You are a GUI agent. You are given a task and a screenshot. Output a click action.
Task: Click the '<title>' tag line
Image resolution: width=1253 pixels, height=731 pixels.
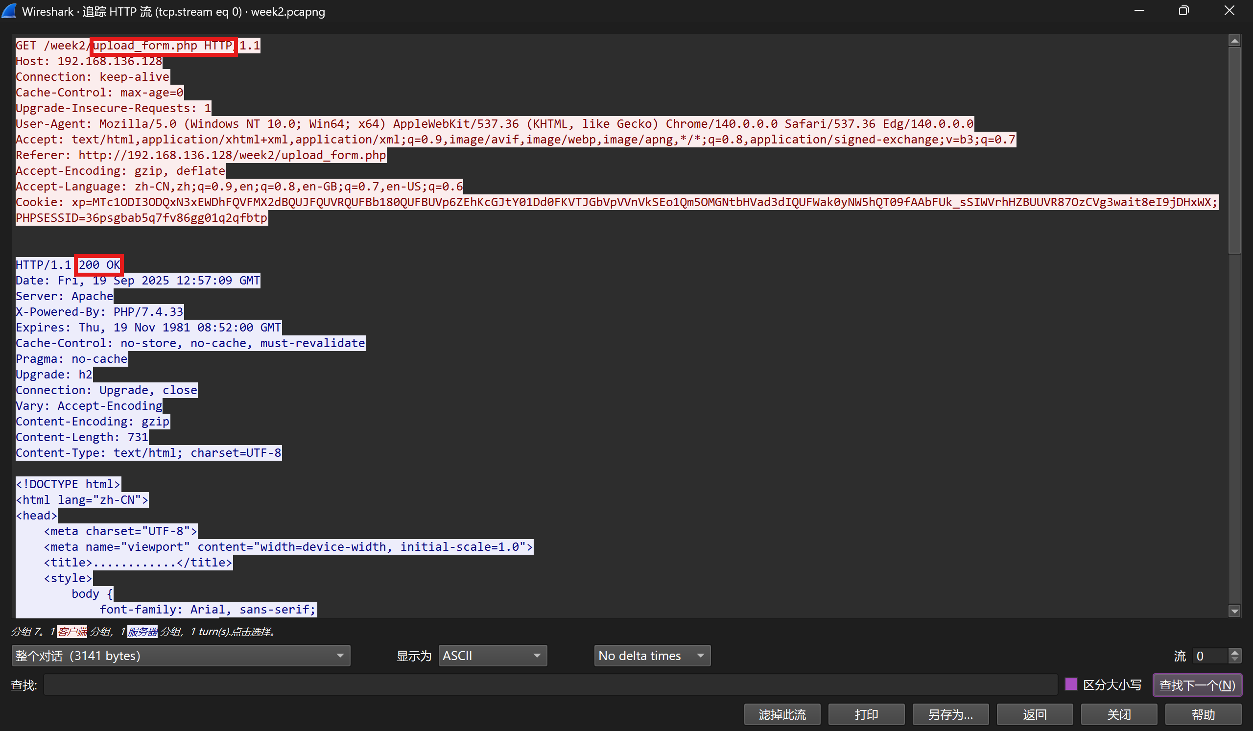(x=138, y=563)
